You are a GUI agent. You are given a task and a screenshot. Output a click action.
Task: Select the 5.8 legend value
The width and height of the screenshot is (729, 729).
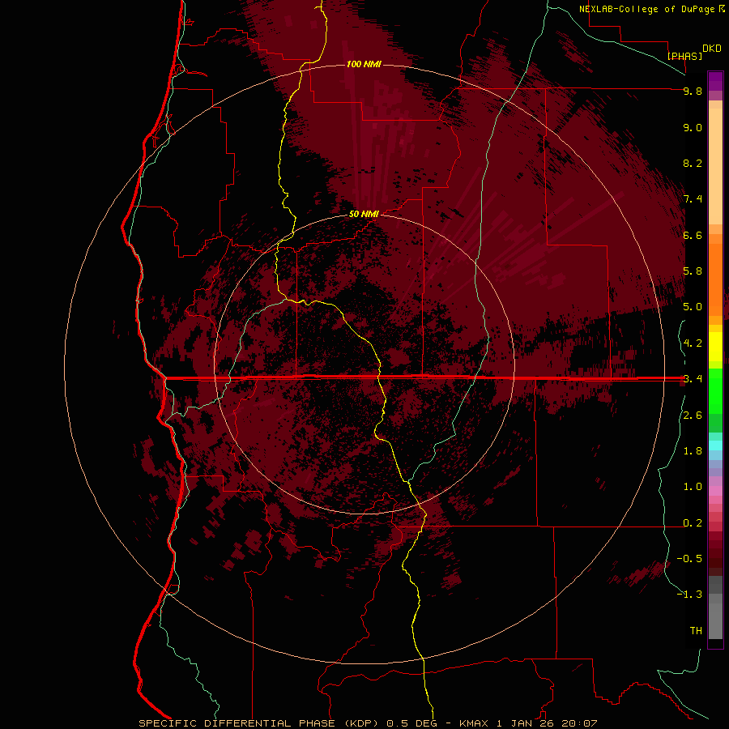(693, 271)
